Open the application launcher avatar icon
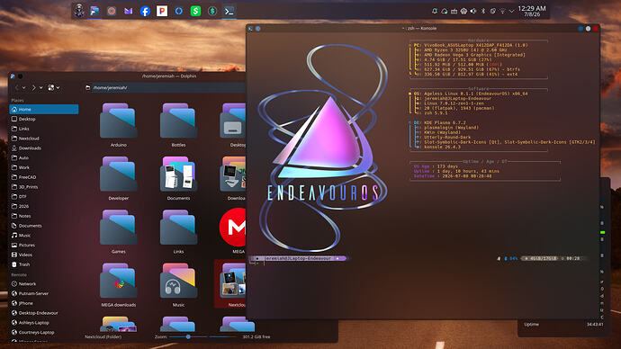 79,11
